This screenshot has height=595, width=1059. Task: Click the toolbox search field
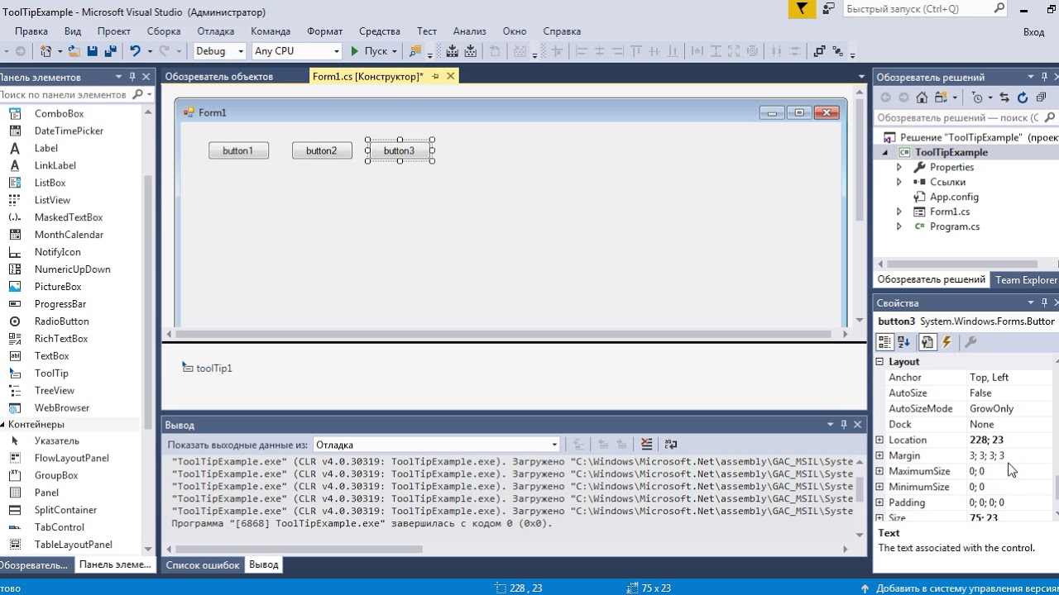[x=65, y=94]
